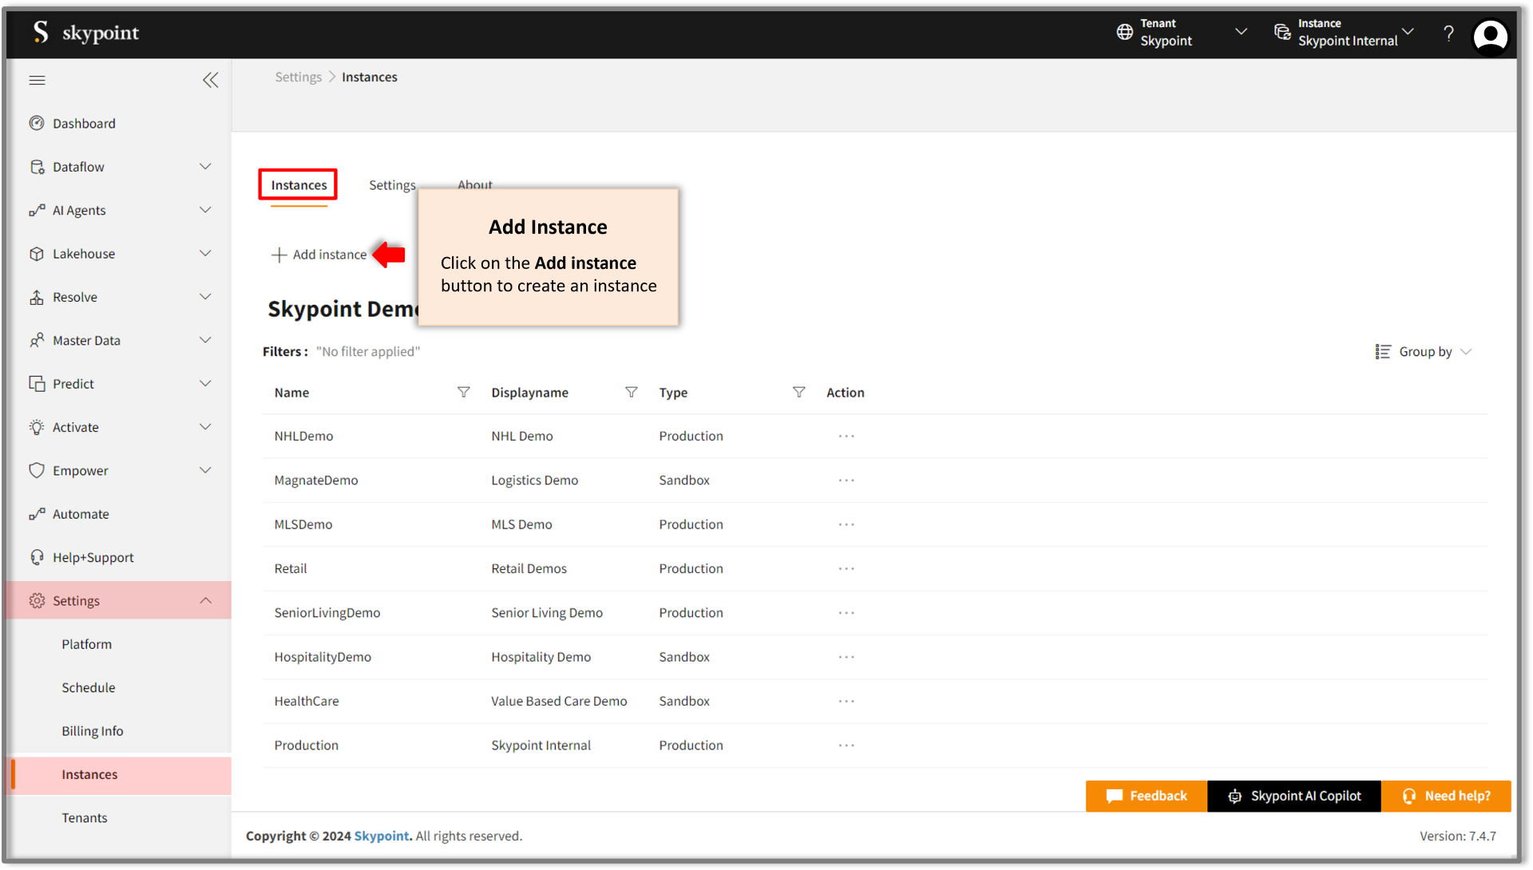Open Skypoint AI Copilot
This screenshot has width=1533, height=870.
(1294, 796)
